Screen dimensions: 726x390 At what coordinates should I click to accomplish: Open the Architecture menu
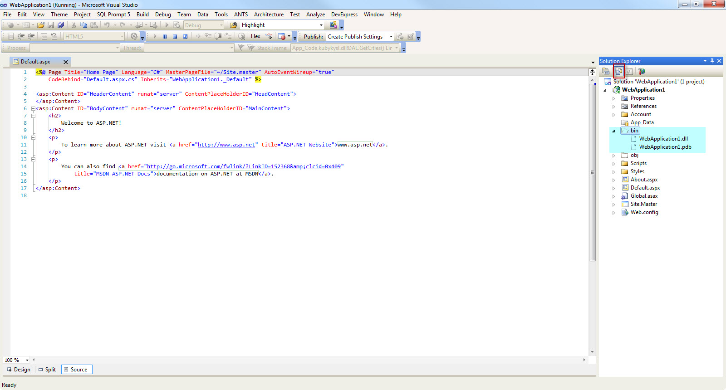(x=269, y=15)
